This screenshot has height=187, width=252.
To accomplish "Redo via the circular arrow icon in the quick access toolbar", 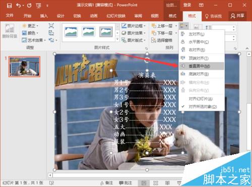I will (29, 6).
